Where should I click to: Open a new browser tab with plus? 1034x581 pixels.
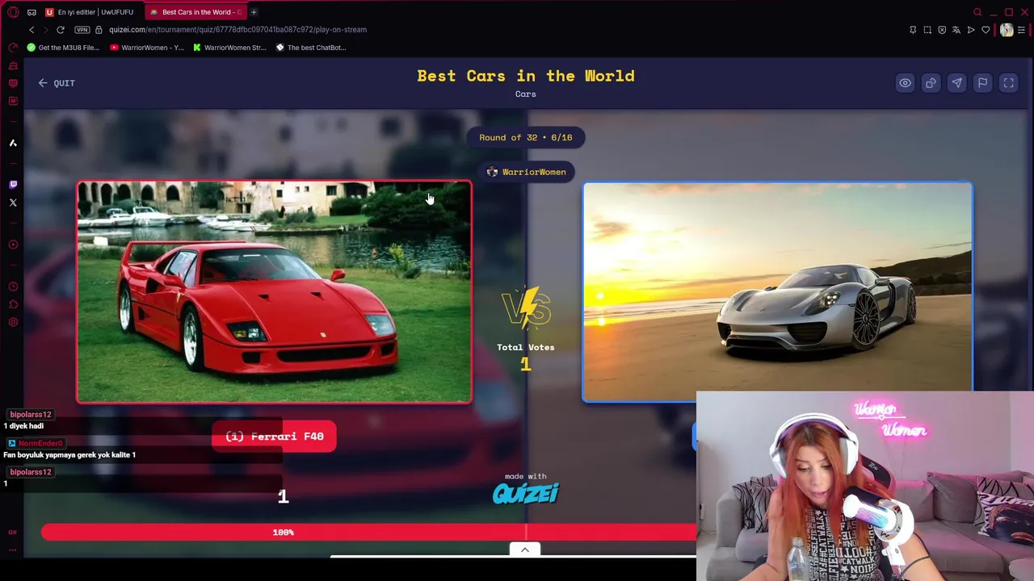[254, 12]
